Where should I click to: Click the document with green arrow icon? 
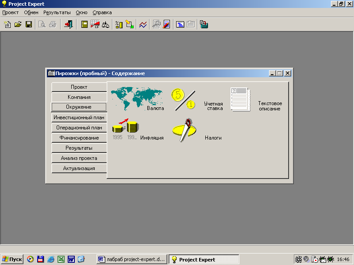[x=130, y=24]
